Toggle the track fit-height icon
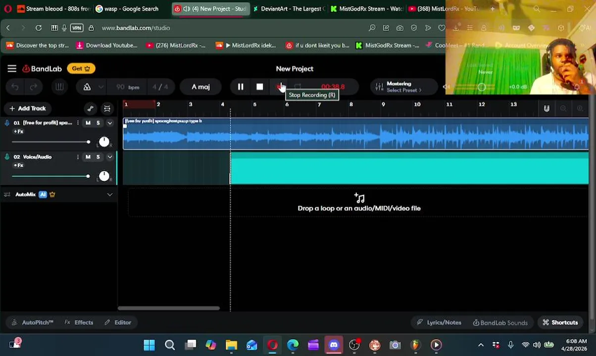596x356 pixels. point(107,108)
